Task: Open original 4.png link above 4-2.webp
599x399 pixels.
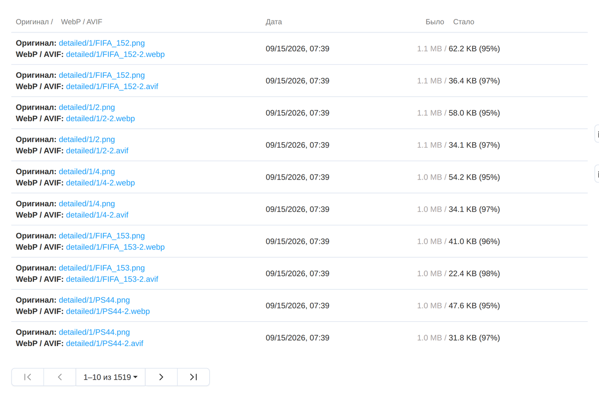Action: [x=87, y=172]
